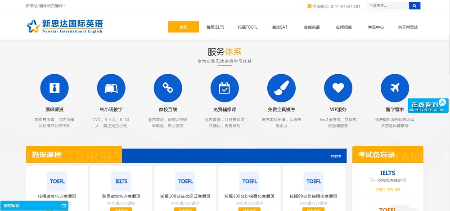Click the blue search magnifier button
The image size is (450, 211).
[414, 6]
